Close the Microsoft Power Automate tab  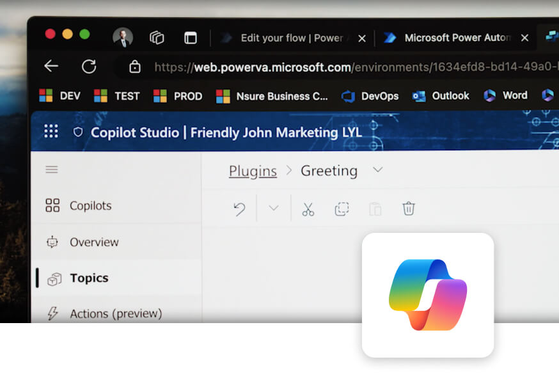click(x=524, y=38)
